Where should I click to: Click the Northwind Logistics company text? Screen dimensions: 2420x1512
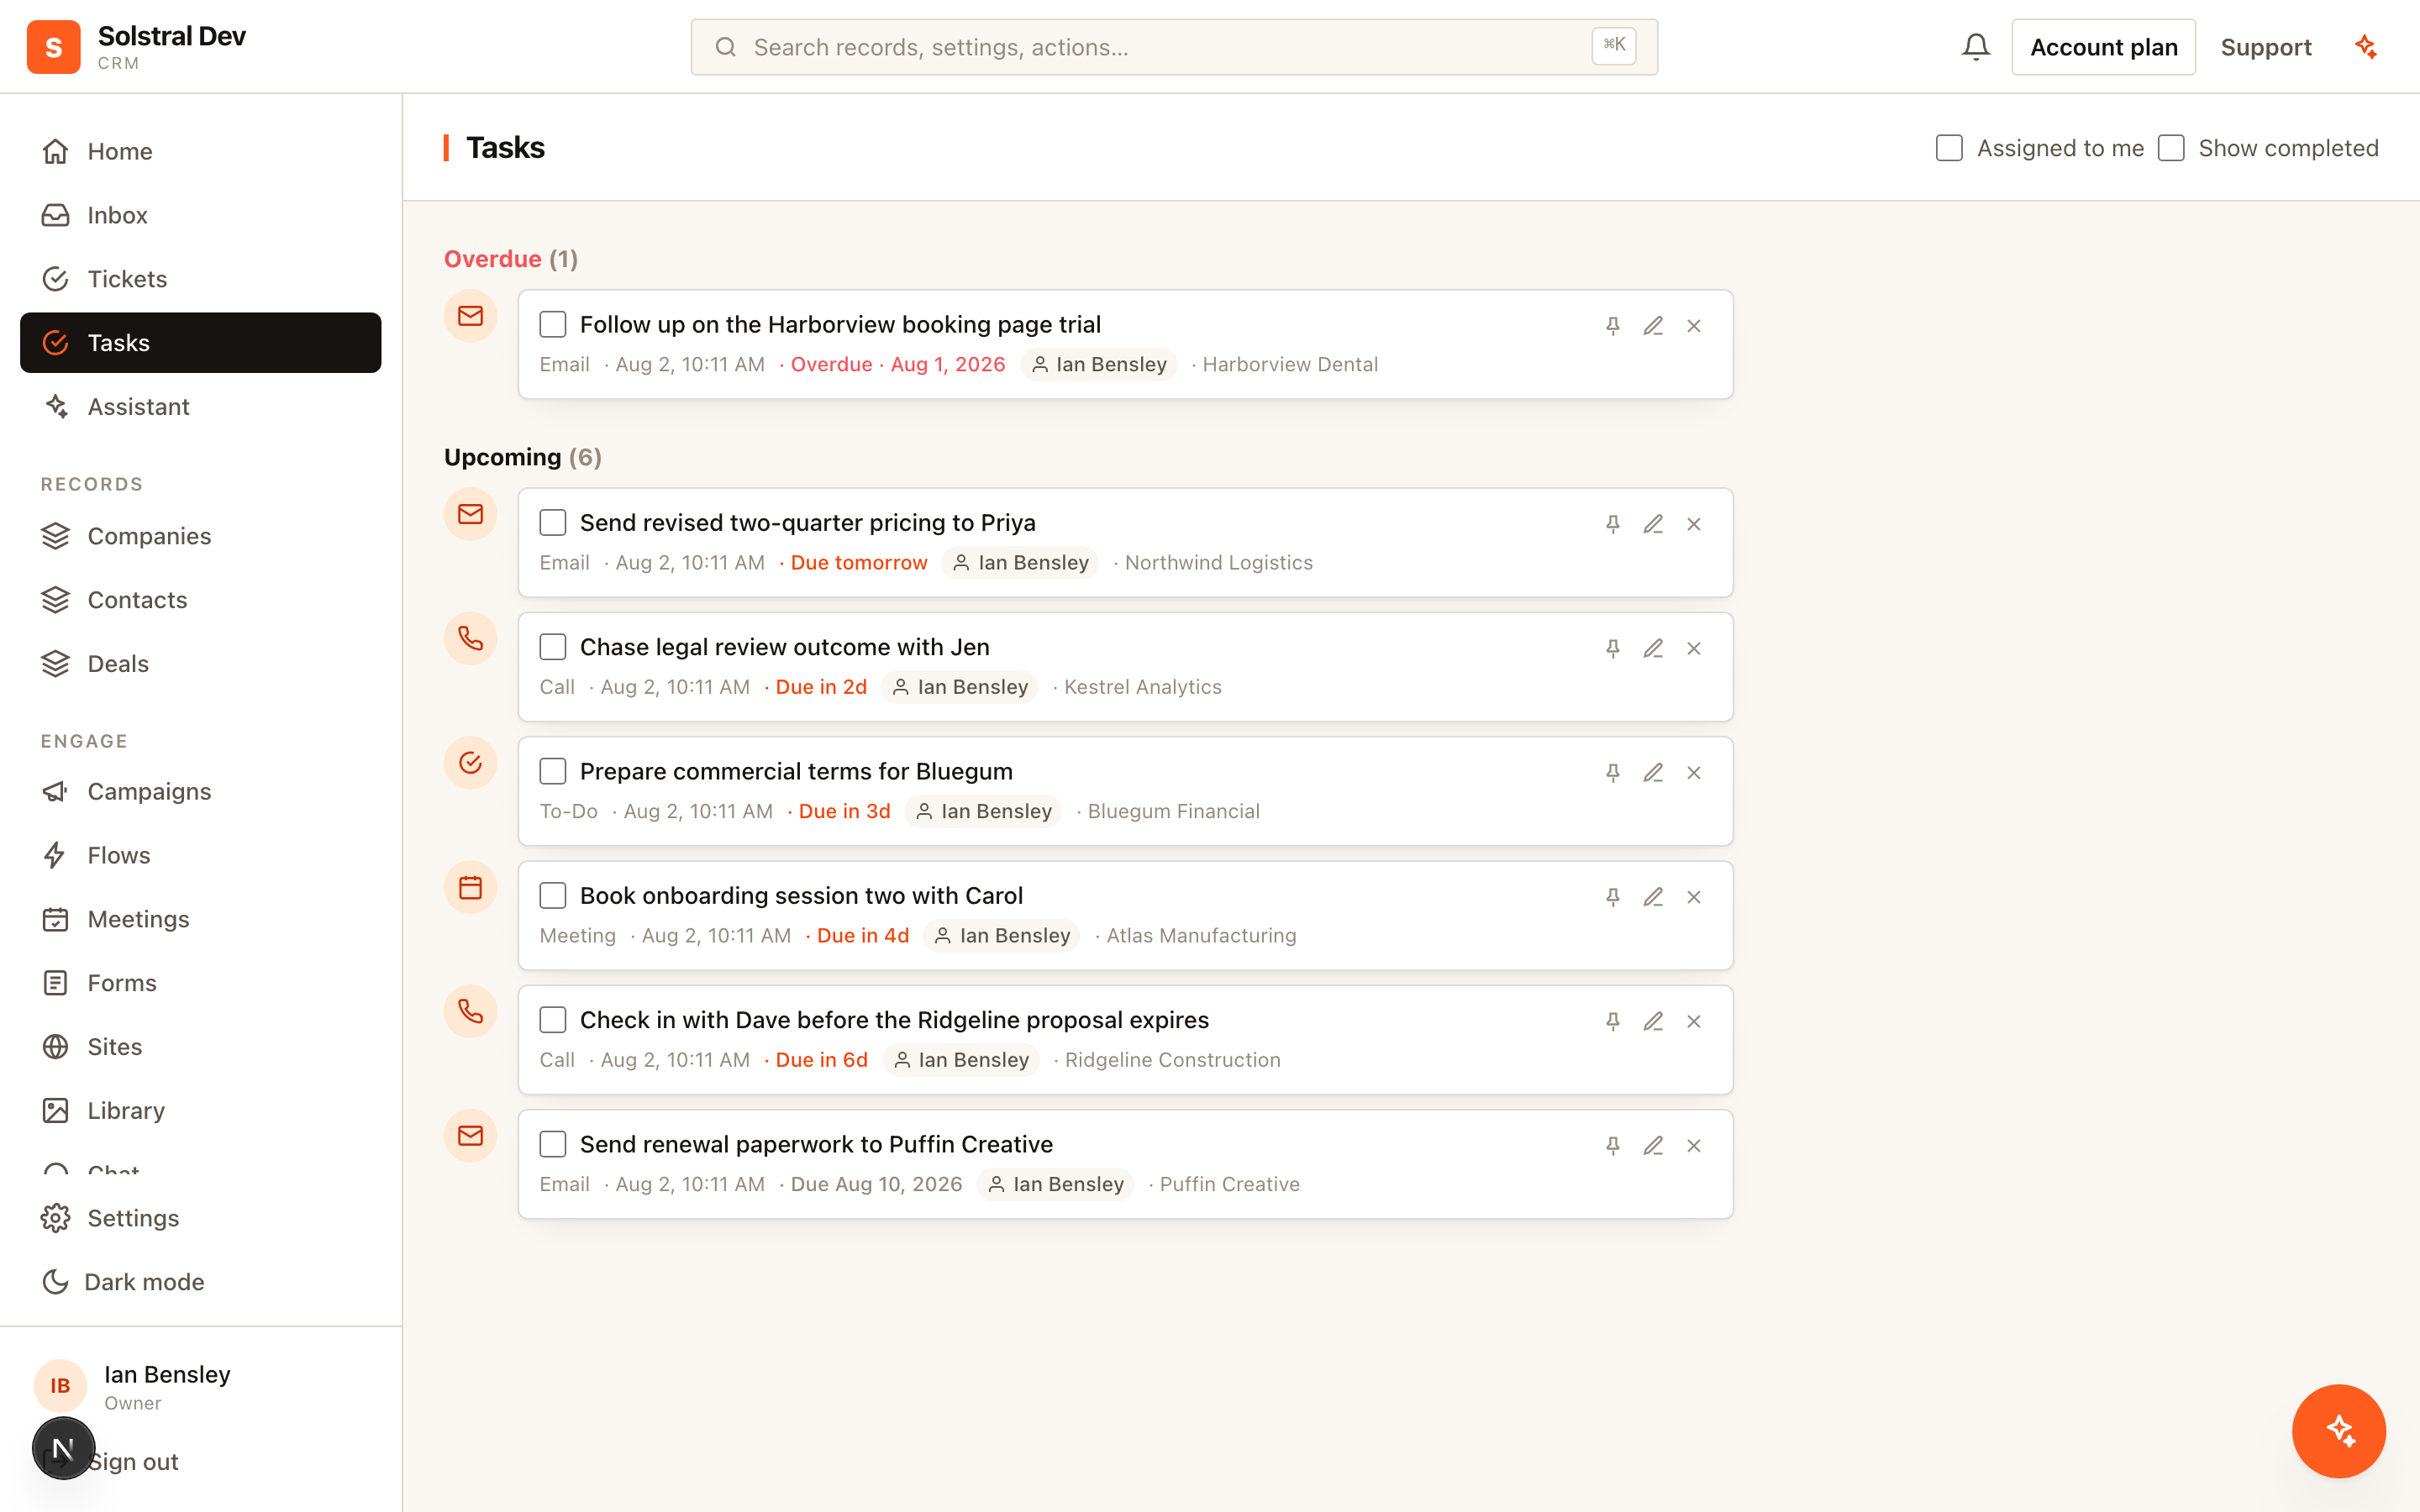point(1218,563)
